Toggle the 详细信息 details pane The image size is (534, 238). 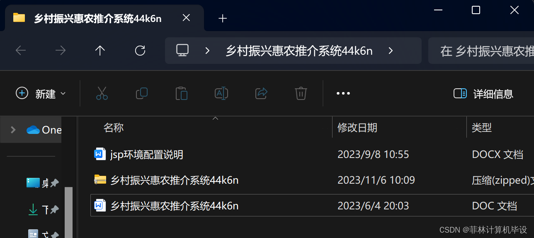(x=483, y=94)
